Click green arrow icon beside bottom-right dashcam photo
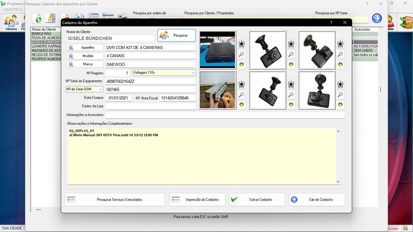The height and width of the screenshot is (232, 413). tap(340, 105)
